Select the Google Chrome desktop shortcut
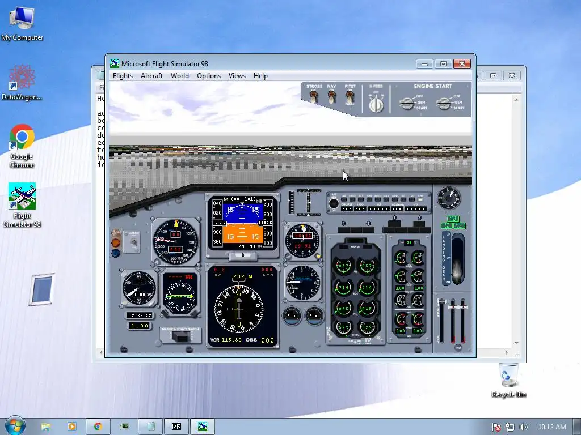Screen dimensions: 581x435 click(22, 146)
